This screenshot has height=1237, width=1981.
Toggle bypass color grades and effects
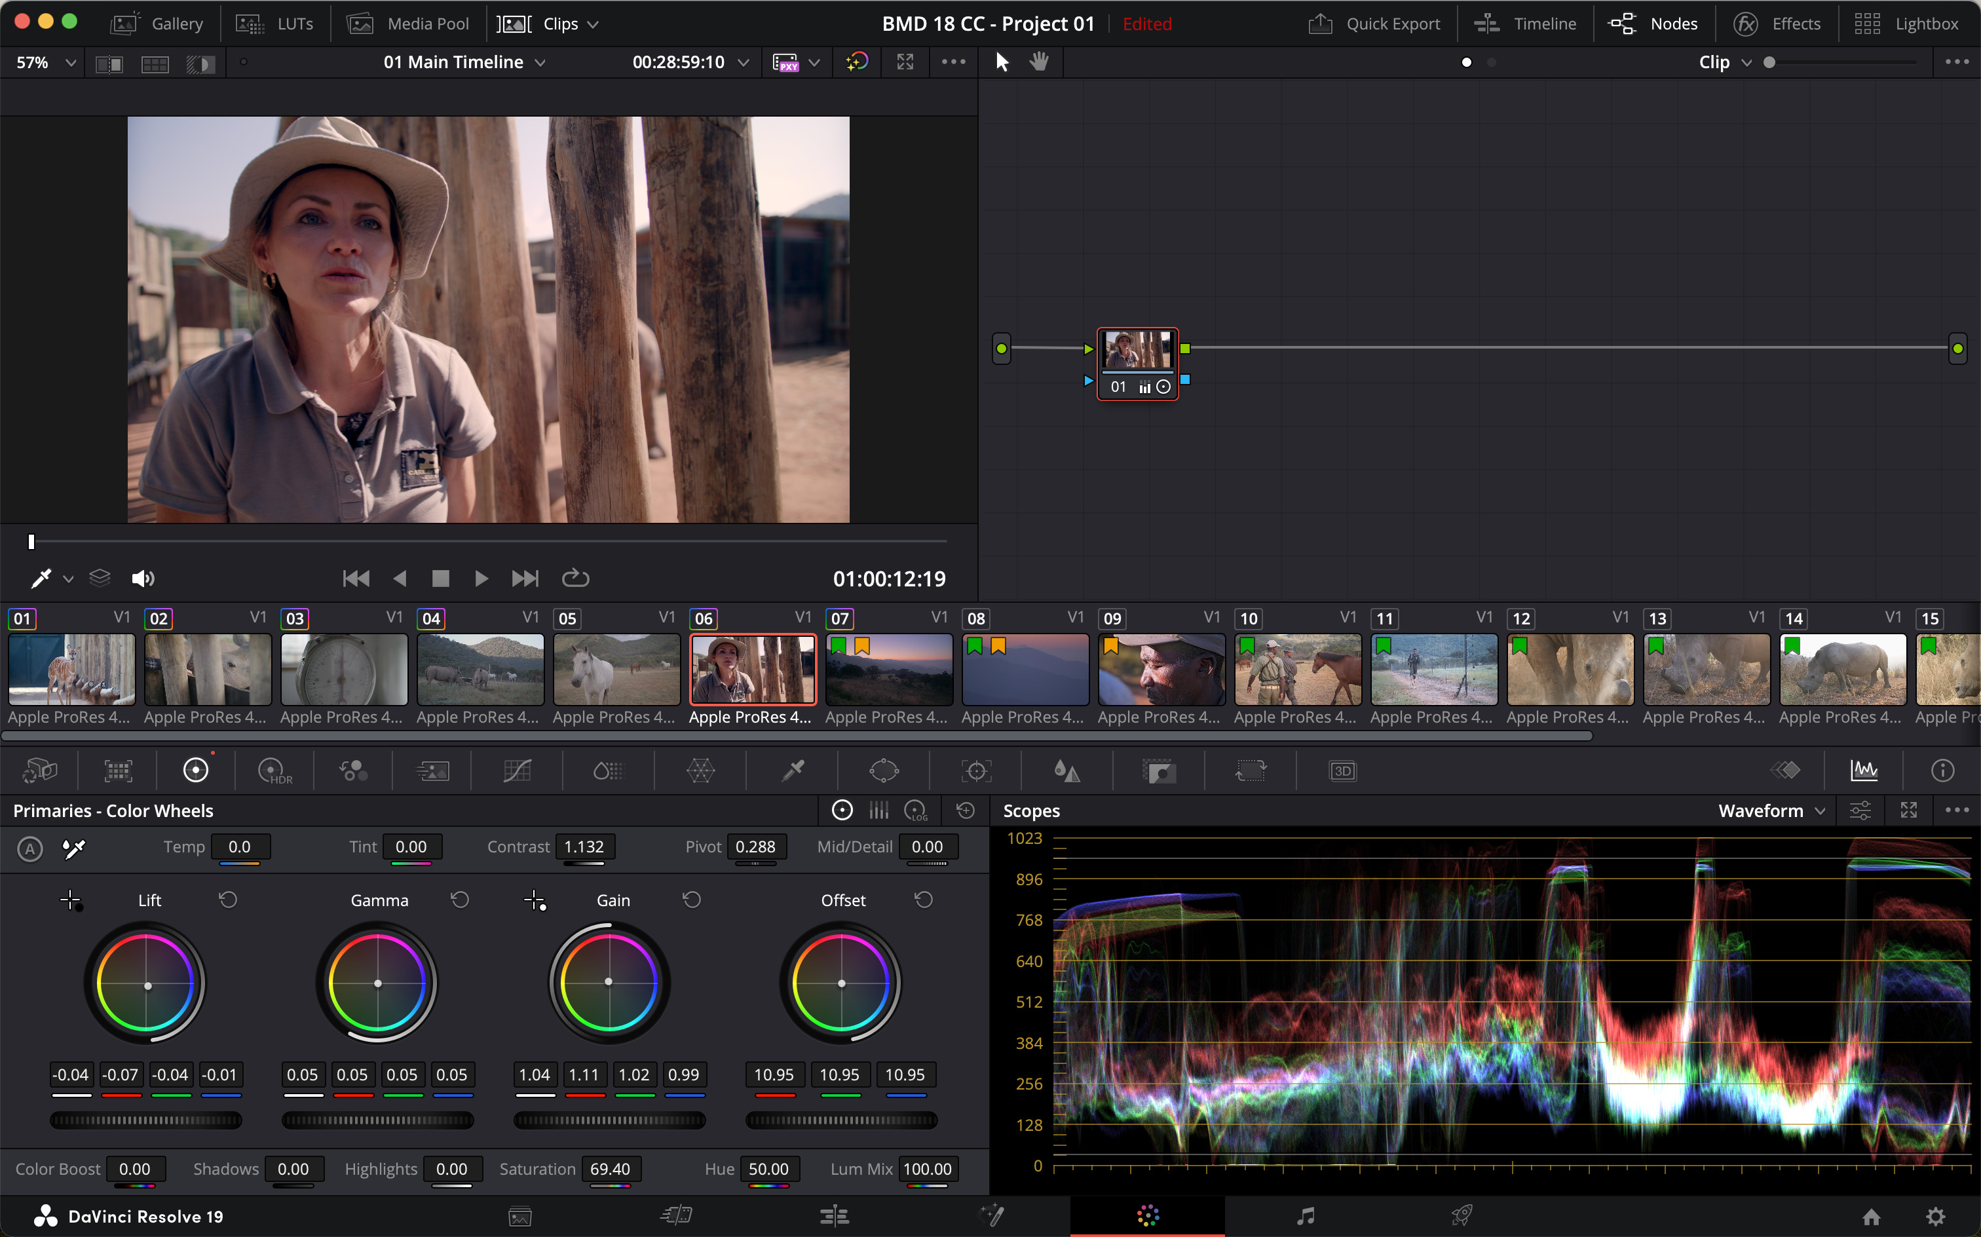[856, 62]
